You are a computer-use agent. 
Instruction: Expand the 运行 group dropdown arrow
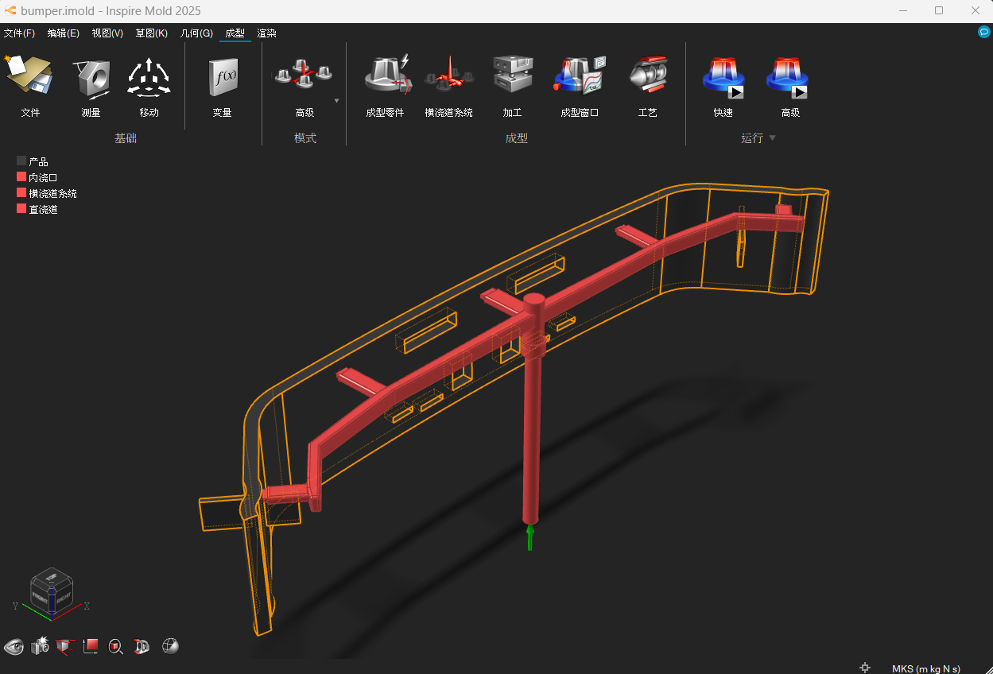click(772, 138)
